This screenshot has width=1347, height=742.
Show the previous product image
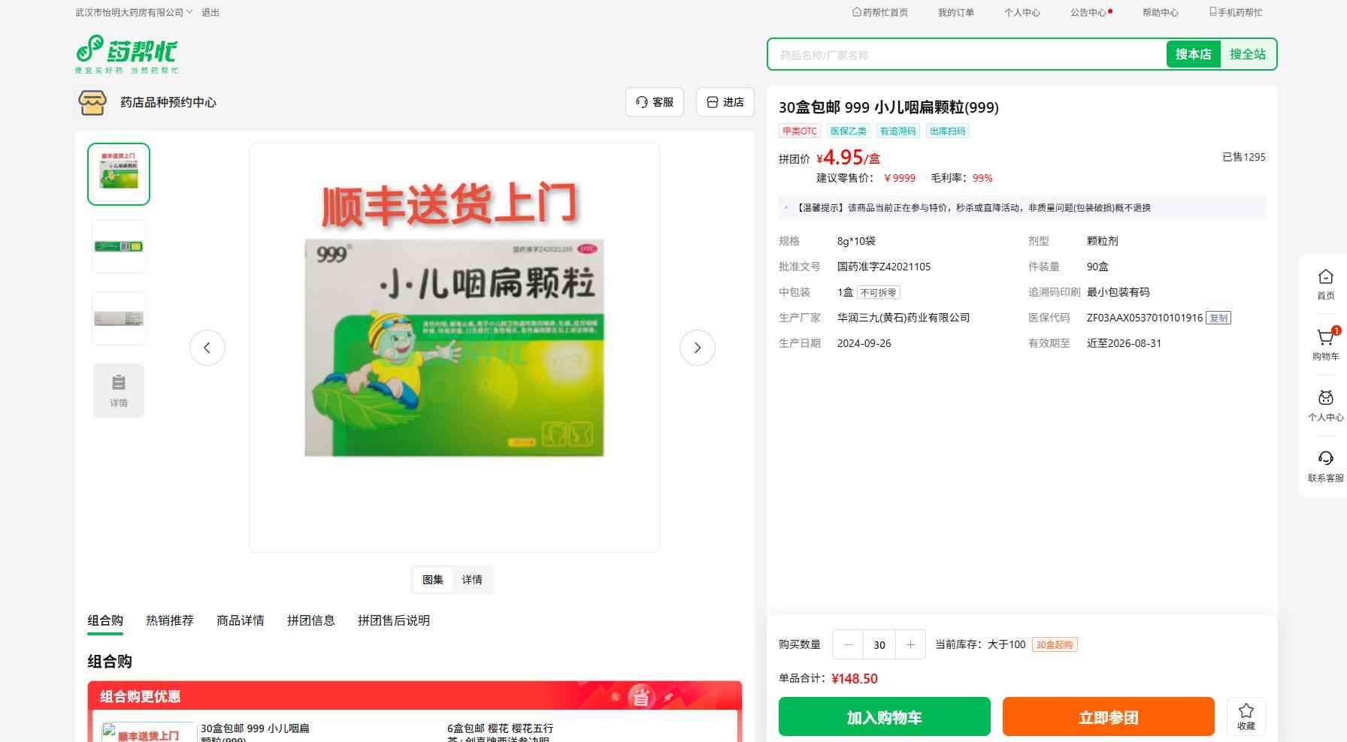point(207,348)
